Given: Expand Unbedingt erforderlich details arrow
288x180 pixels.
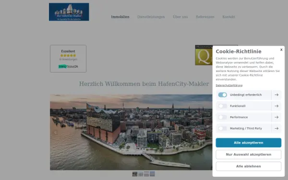Looking at the screenshot, I should (x=276, y=95).
